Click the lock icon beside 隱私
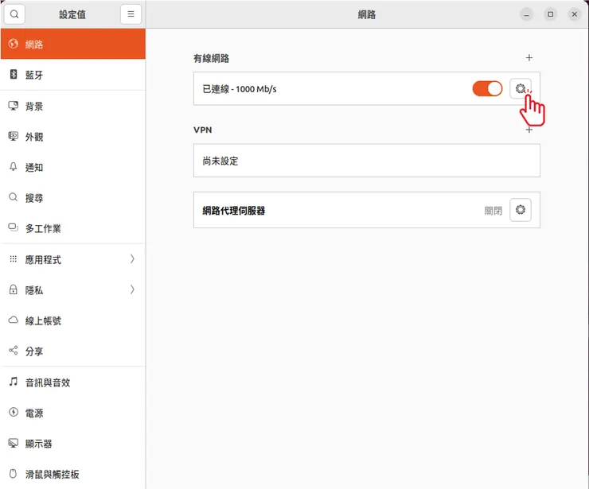The image size is (589, 489). pyautogui.click(x=14, y=289)
